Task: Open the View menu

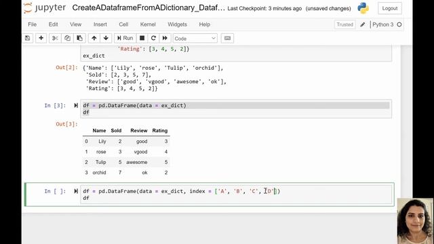Action: coord(75,24)
